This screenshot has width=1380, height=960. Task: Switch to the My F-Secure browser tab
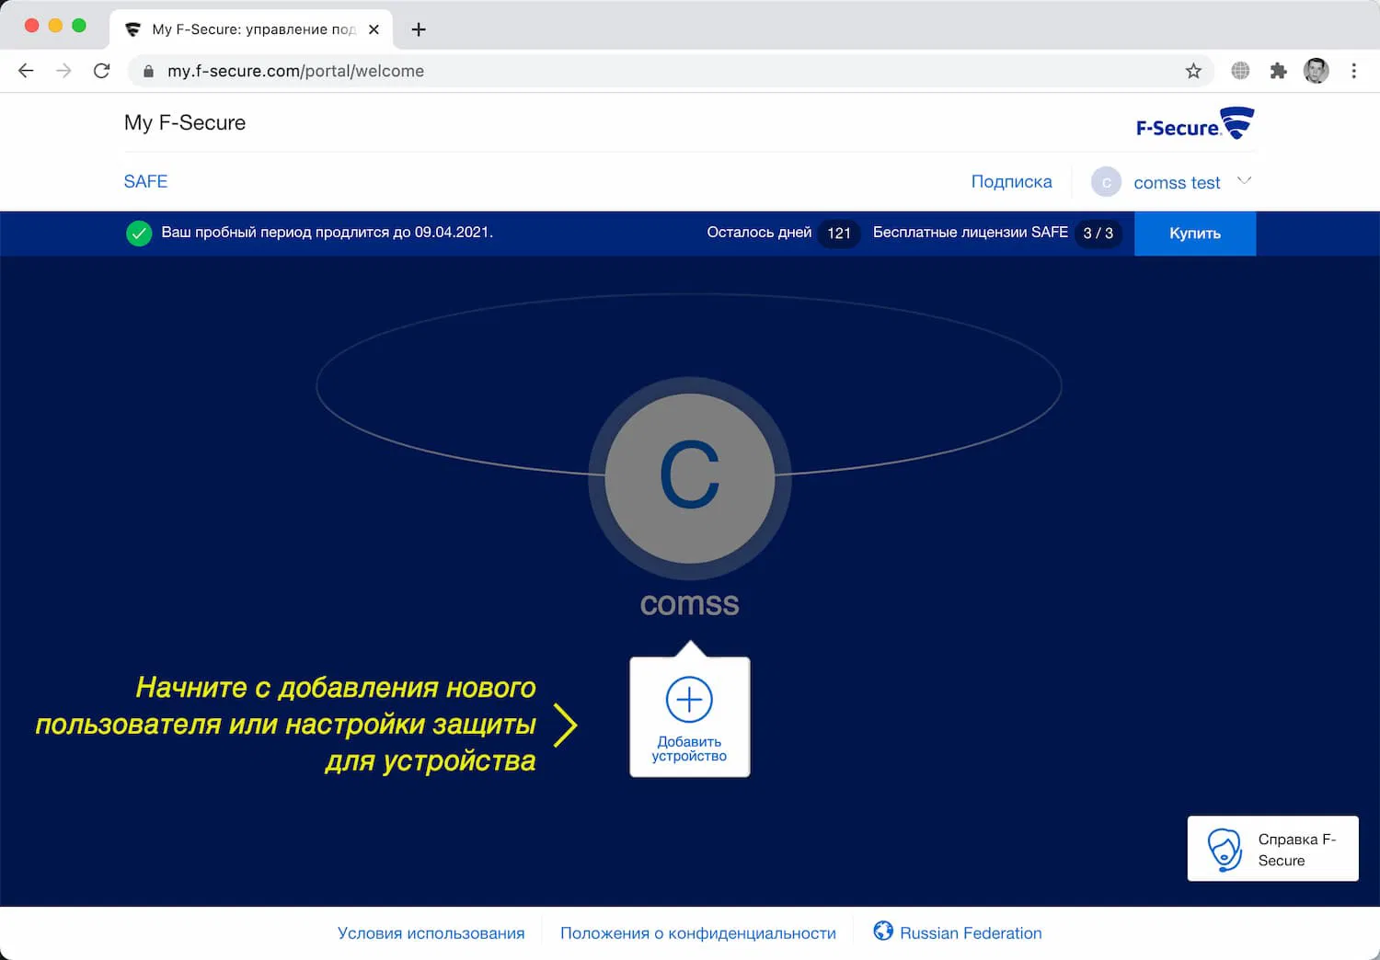click(x=244, y=29)
